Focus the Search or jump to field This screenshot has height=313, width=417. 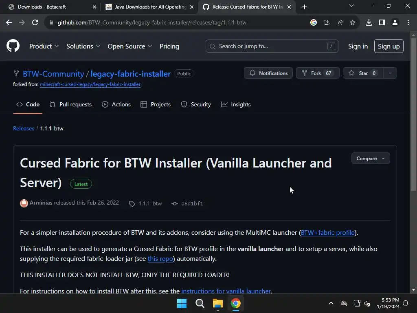[272, 46]
